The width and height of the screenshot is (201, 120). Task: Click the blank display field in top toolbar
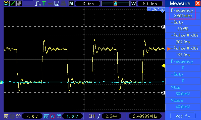[28, 3]
